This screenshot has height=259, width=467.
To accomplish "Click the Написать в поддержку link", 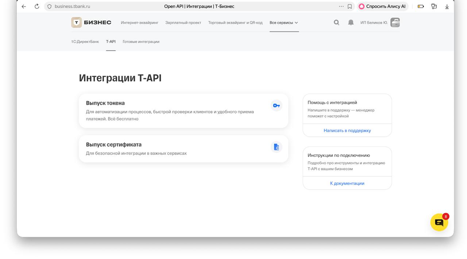I will (x=347, y=131).
